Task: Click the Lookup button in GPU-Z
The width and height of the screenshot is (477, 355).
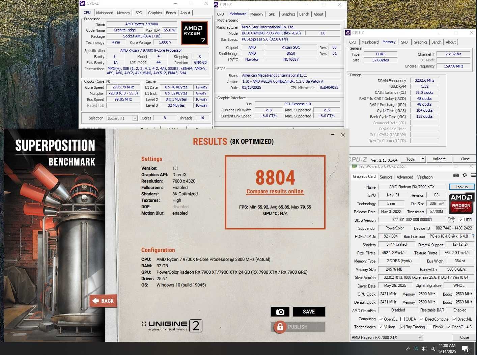Action: (462, 187)
